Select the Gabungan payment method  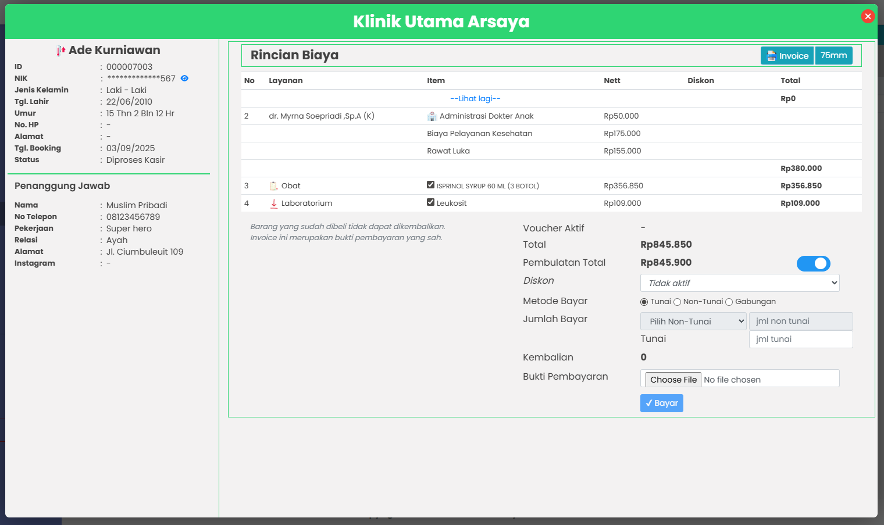point(729,302)
